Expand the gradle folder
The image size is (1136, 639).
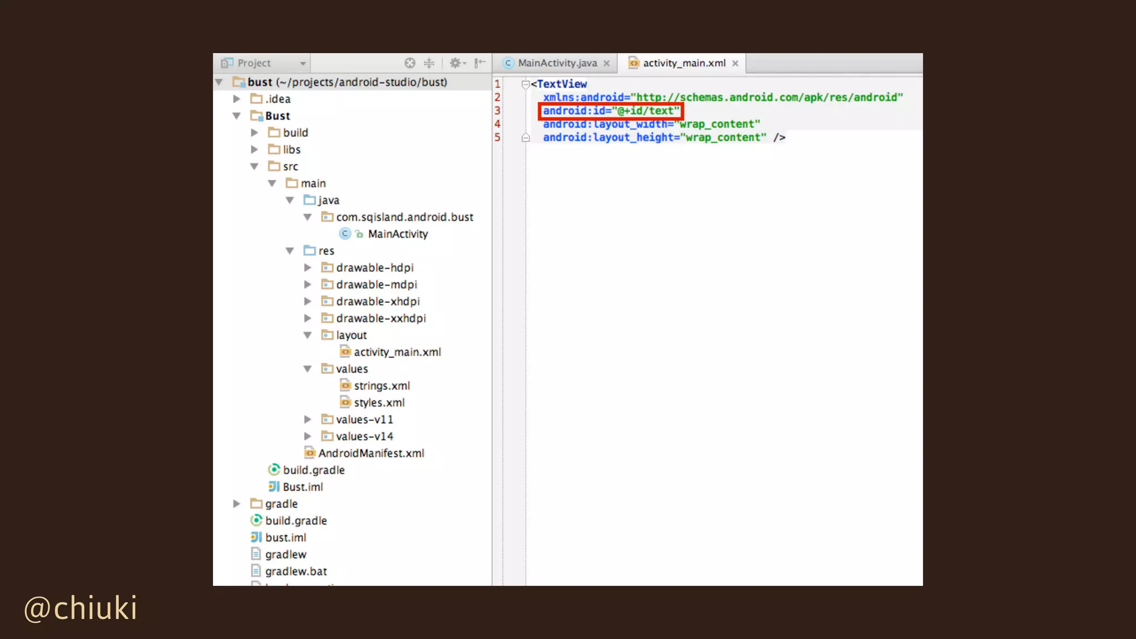[x=237, y=504]
